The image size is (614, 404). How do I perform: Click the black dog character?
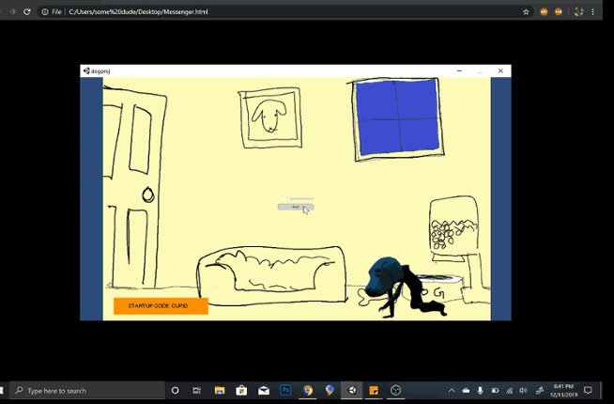point(399,287)
